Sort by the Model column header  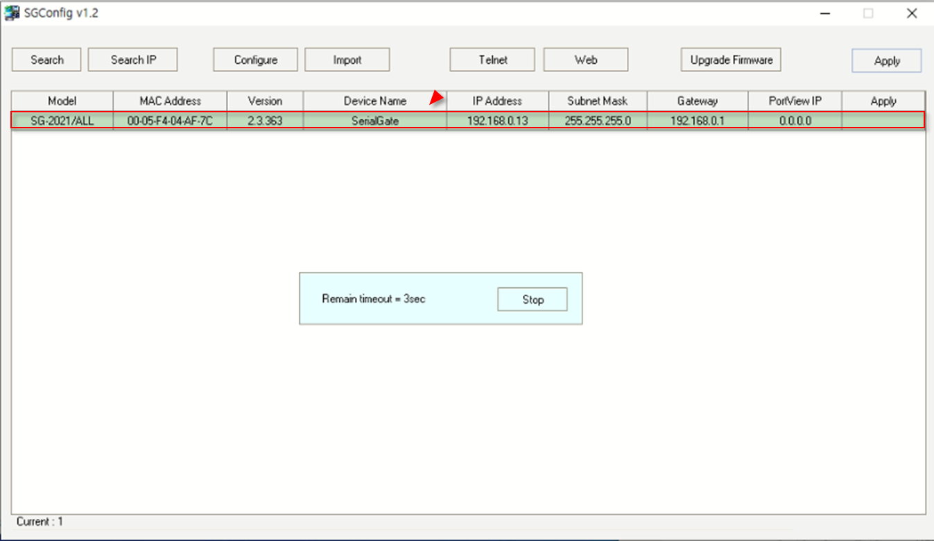tap(62, 101)
